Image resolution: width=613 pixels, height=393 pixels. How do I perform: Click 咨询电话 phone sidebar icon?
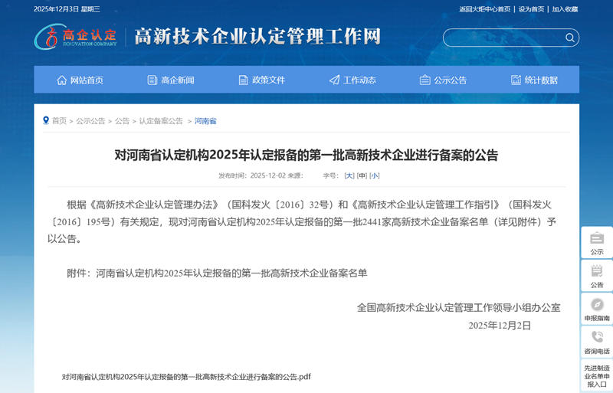[597, 342]
